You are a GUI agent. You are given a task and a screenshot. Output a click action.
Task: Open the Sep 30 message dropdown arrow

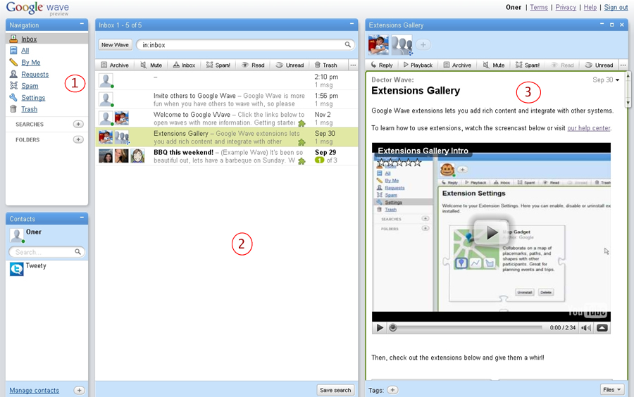pyautogui.click(x=617, y=80)
